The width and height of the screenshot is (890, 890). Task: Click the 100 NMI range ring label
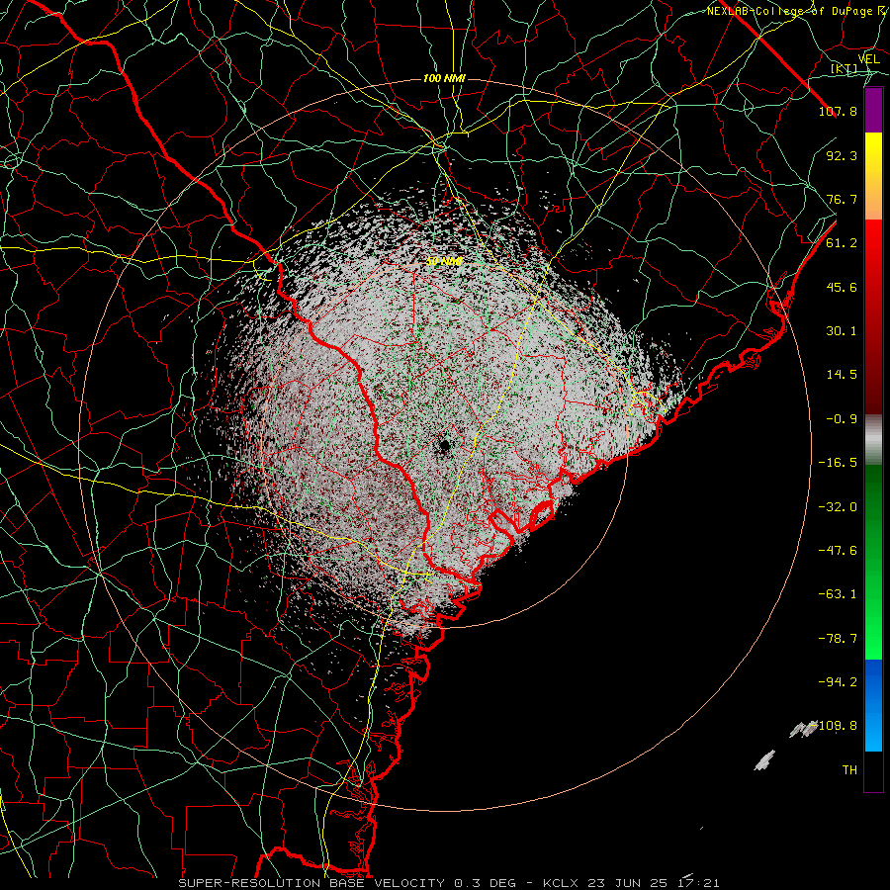pyautogui.click(x=444, y=78)
